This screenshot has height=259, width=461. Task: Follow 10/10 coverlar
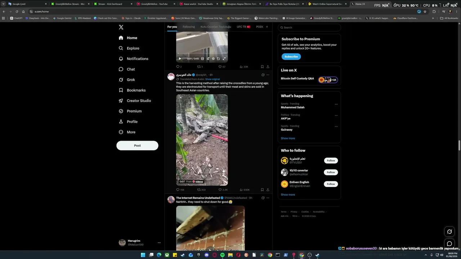[331, 172]
